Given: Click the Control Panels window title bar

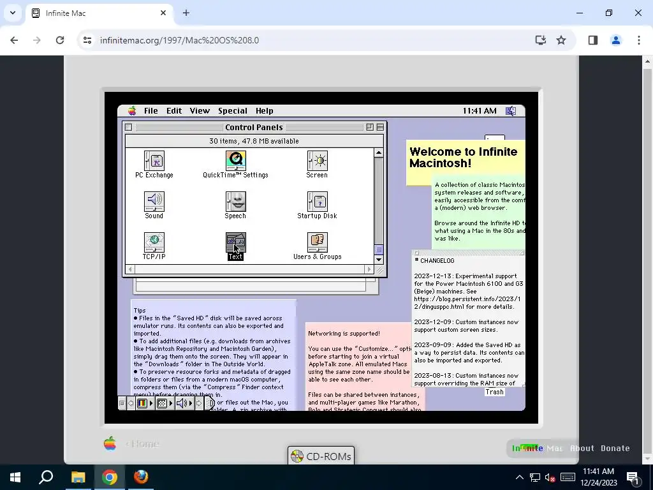Looking at the screenshot, I should click(x=254, y=128).
